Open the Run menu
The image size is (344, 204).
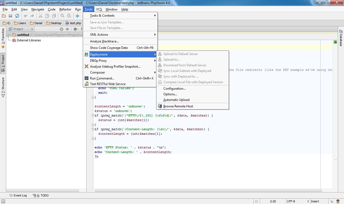78,9
